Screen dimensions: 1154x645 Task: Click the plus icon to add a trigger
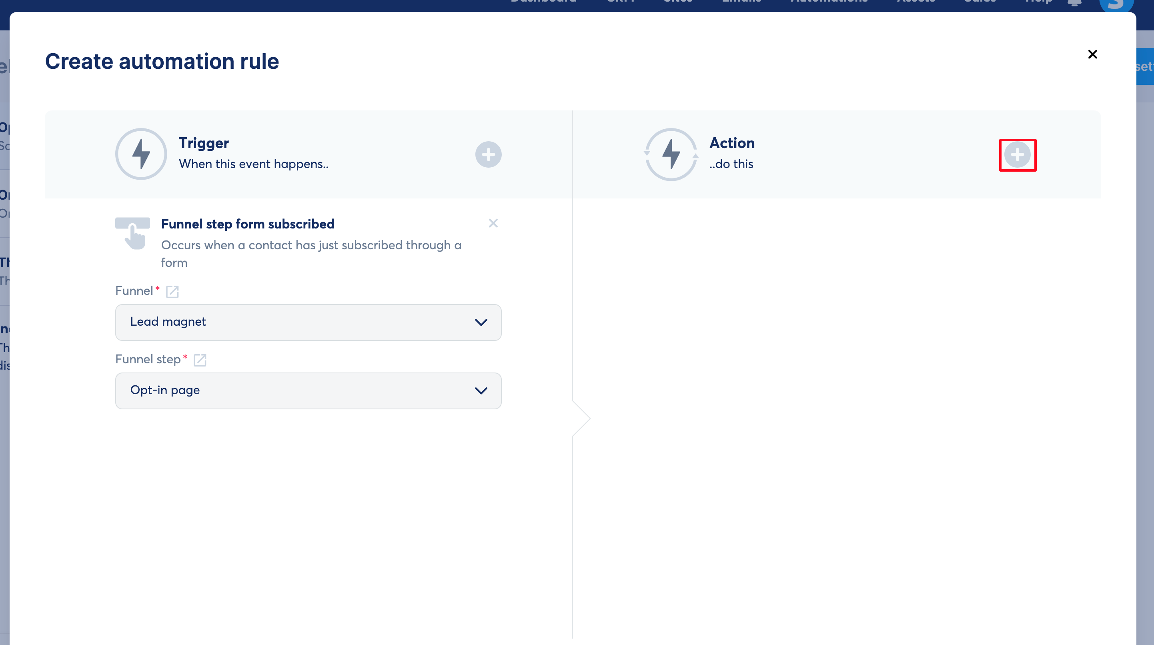pyautogui.click(x=488, y=154)
